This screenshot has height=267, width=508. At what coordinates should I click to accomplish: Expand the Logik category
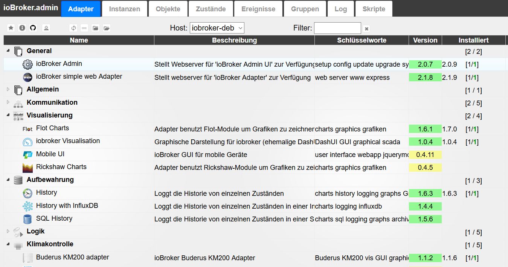8,231
